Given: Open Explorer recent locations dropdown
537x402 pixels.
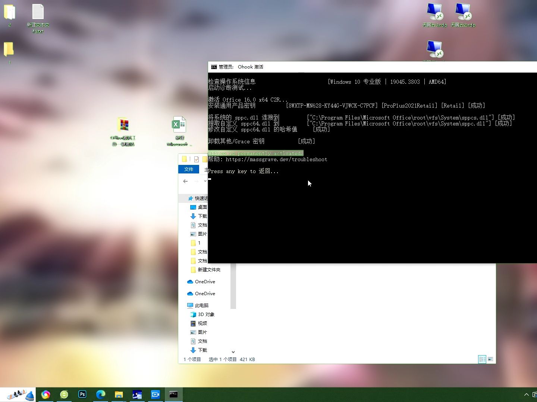Looking at the screenshot, I should click(x=205, y=181).
